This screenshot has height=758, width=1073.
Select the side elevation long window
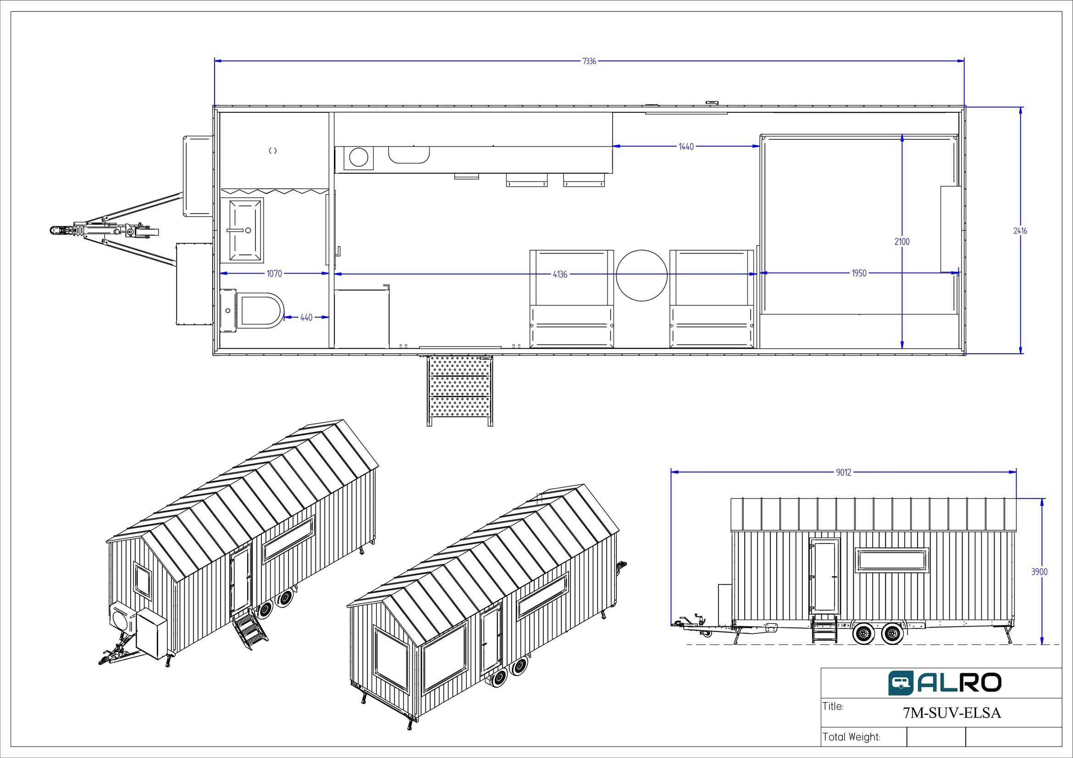(892, 560)
